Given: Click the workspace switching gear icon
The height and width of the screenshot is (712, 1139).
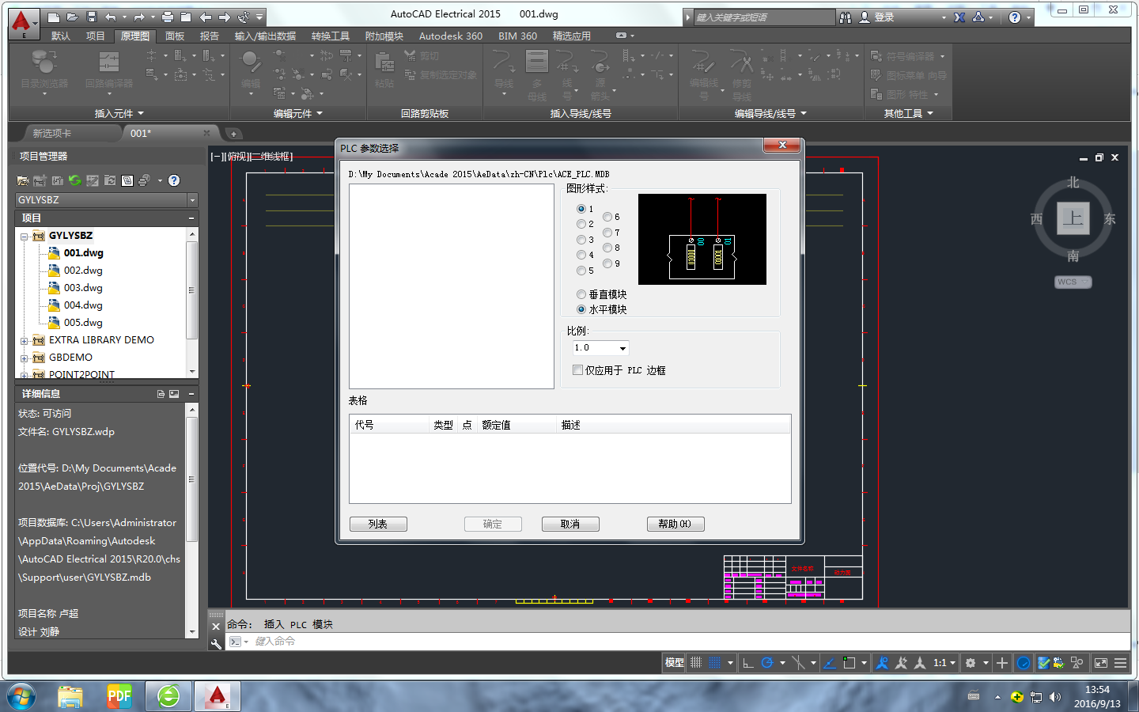Looking at the screenshot, I should pyautogui.click(x=971, y=663).
